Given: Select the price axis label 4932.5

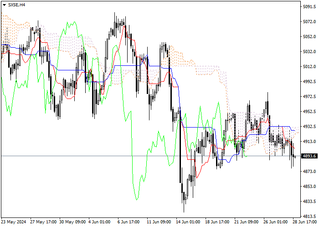Looking at the screenshot, I should point(309,127).
